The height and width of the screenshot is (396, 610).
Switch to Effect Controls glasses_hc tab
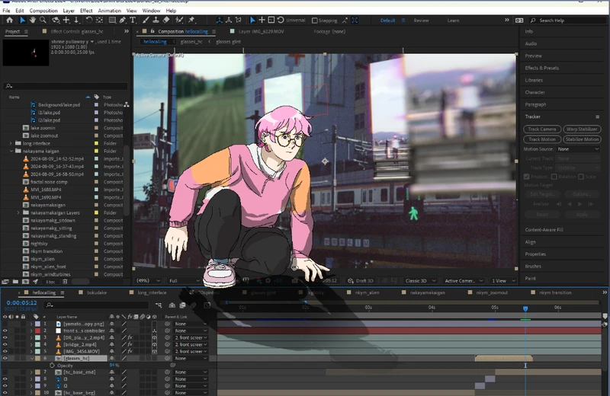(x=77, y=31)
